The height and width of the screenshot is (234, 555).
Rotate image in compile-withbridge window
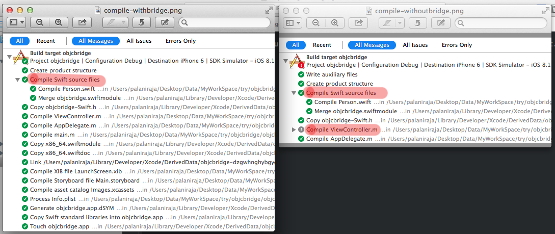click(142, 22)
